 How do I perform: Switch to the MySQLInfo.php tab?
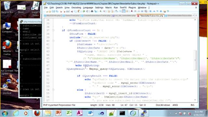[53, 16]
